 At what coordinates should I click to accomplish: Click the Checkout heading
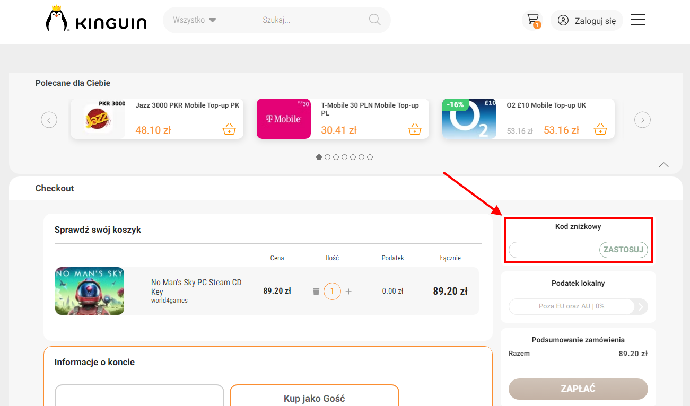coord(55,188)
